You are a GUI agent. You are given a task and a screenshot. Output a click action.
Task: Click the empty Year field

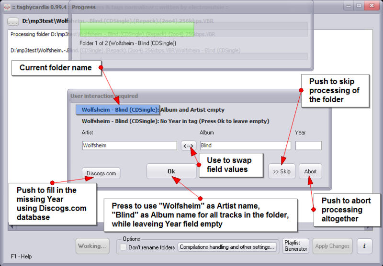tap(308, 146)
